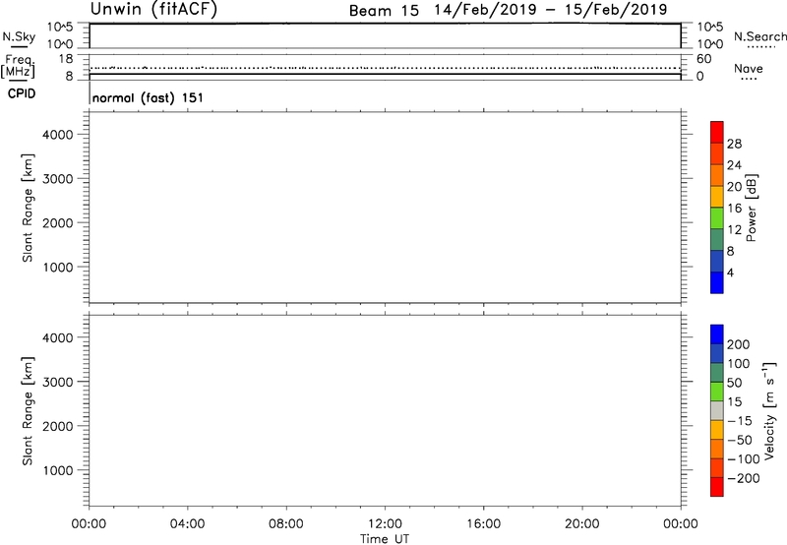Select the 'Slant Range [km]' label of the velocity panel

[x=28, y=411]
